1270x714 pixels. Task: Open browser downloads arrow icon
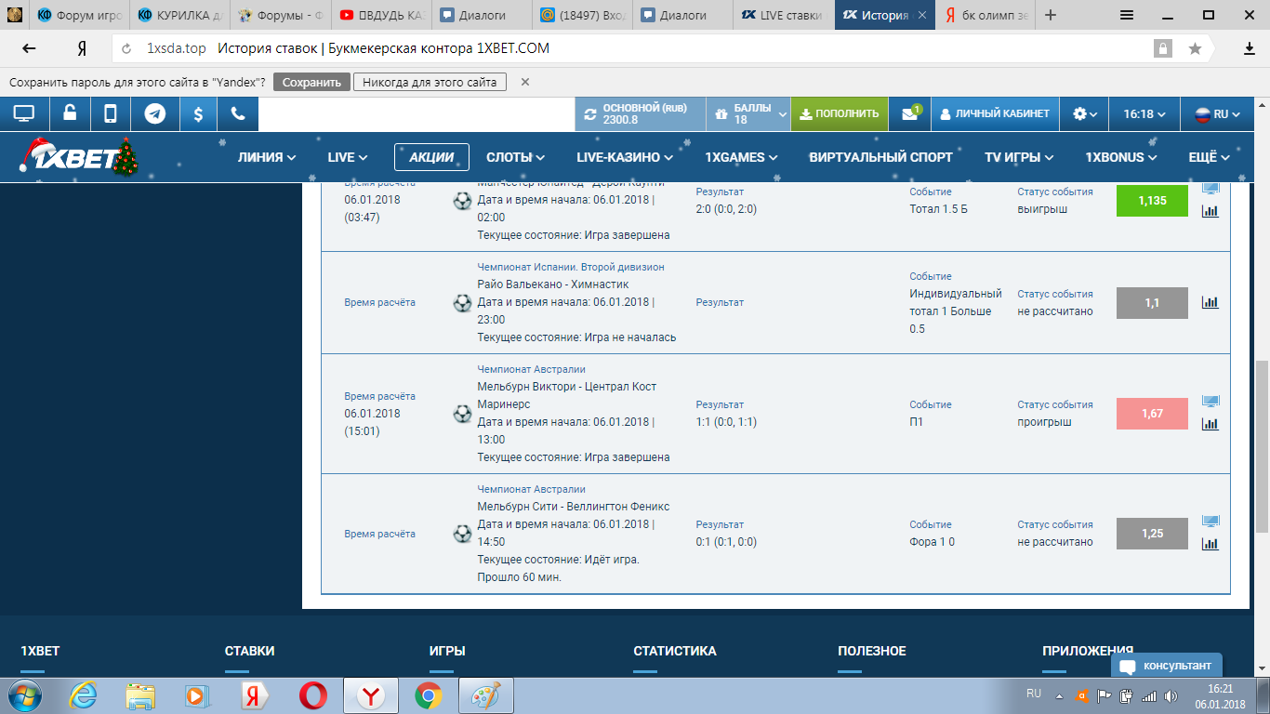pos(1250,48)
